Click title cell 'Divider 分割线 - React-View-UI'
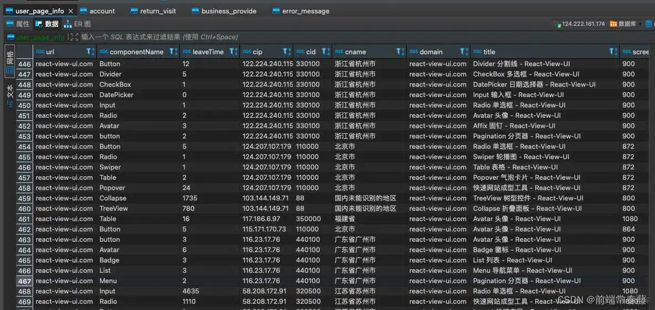655x310 pixels. [x=545, y=64]
